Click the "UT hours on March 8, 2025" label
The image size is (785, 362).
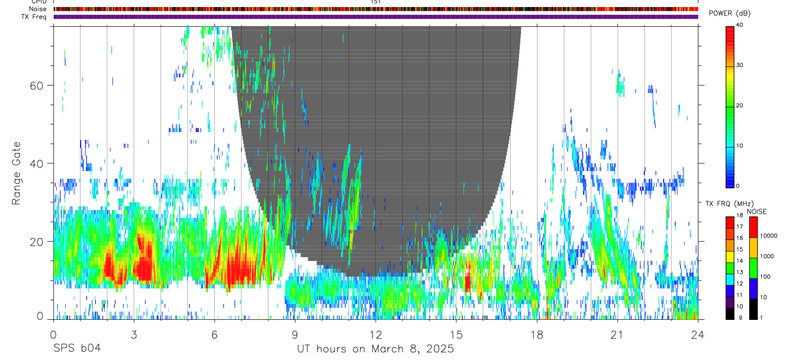[375, 349]
